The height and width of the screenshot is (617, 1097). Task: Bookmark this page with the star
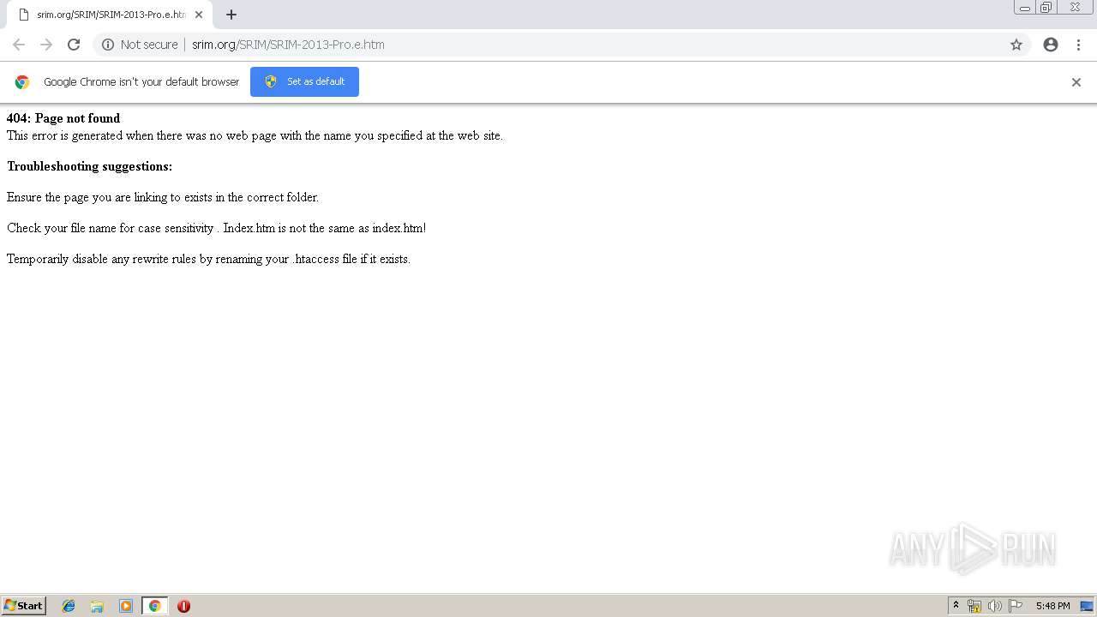click(x=1016, y=45)
